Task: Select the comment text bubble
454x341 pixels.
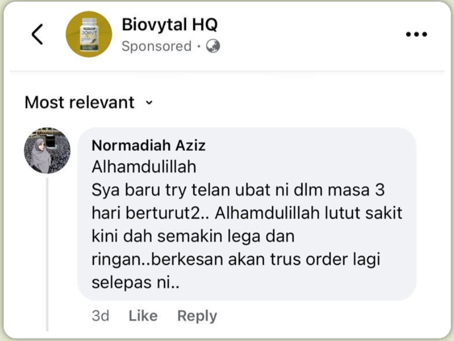Action: coord(247,214)
